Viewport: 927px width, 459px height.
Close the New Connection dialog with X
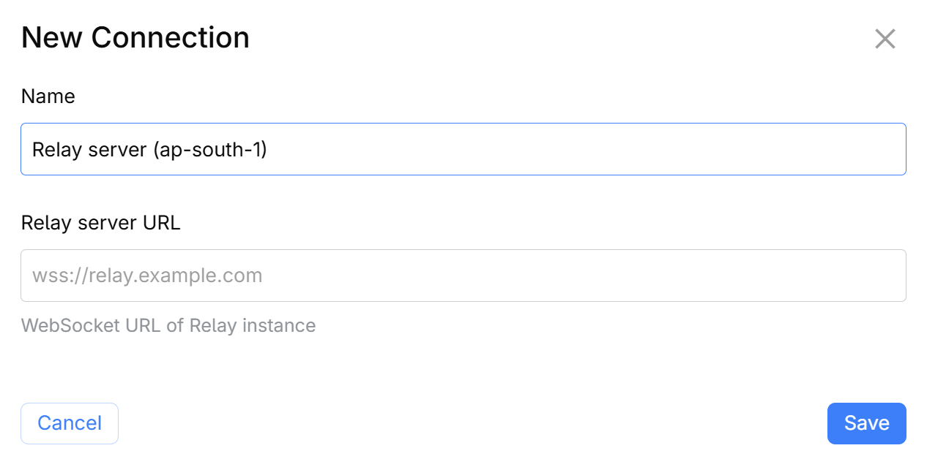pyautogui.click(x=885, y=39)
